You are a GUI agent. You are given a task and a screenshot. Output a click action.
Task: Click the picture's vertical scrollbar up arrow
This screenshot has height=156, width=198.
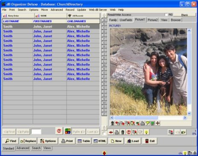pos(189,30)
